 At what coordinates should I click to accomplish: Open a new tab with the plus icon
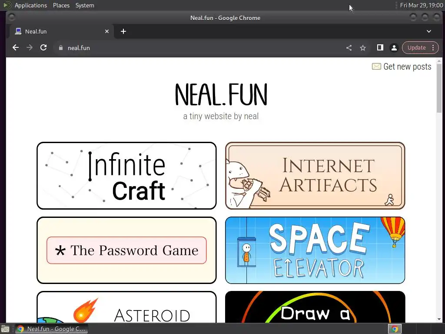[x=123, y=31]
